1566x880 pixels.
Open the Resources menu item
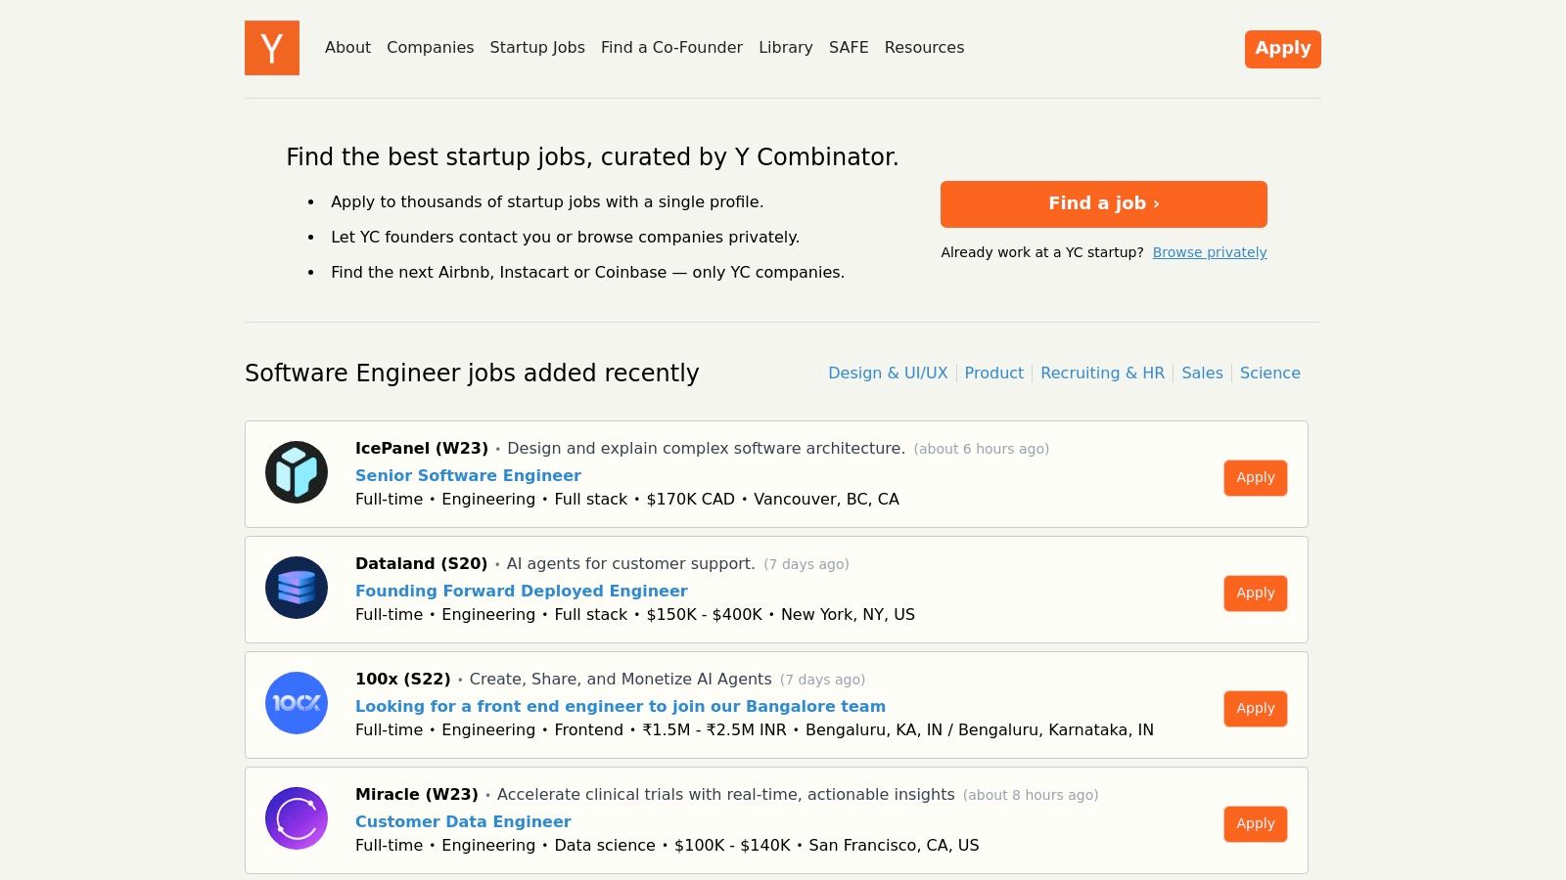click(924, 47)
